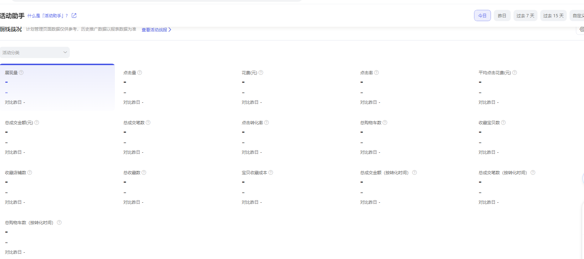Choose the 过去 7 天 range

pyautogui.click(x=525, y=15)
